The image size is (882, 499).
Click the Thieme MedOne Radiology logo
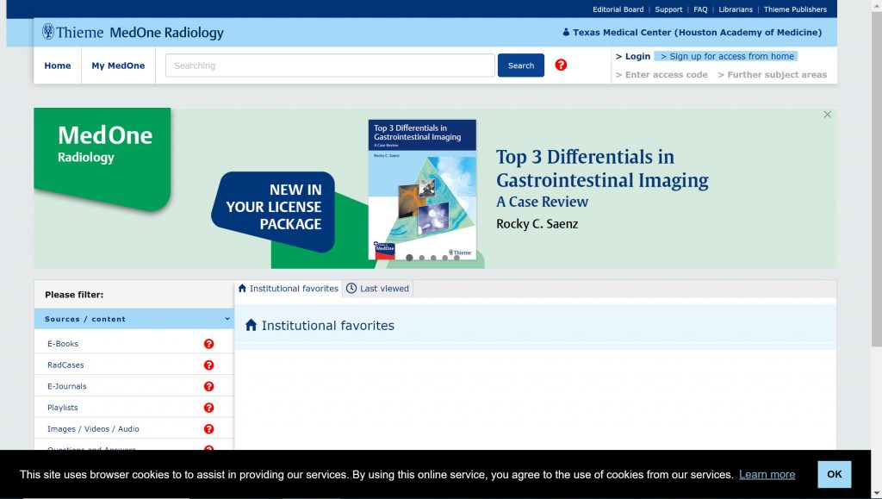133,32
